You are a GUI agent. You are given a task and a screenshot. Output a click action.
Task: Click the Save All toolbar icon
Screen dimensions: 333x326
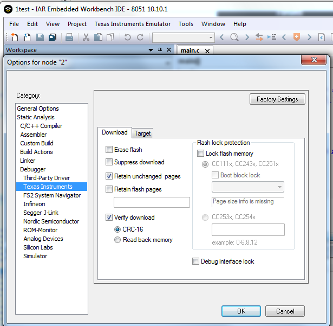pyautogui.click(x=53, y=37)
